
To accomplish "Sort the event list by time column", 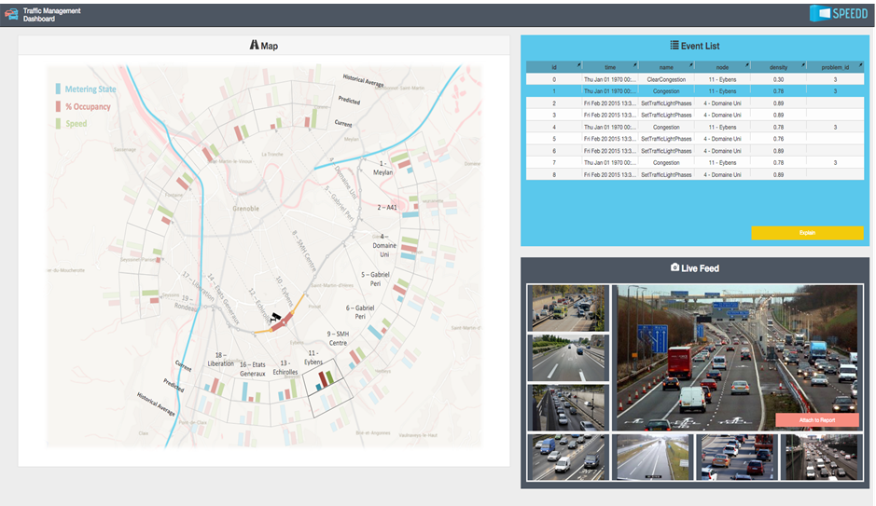I will [609, 67].
